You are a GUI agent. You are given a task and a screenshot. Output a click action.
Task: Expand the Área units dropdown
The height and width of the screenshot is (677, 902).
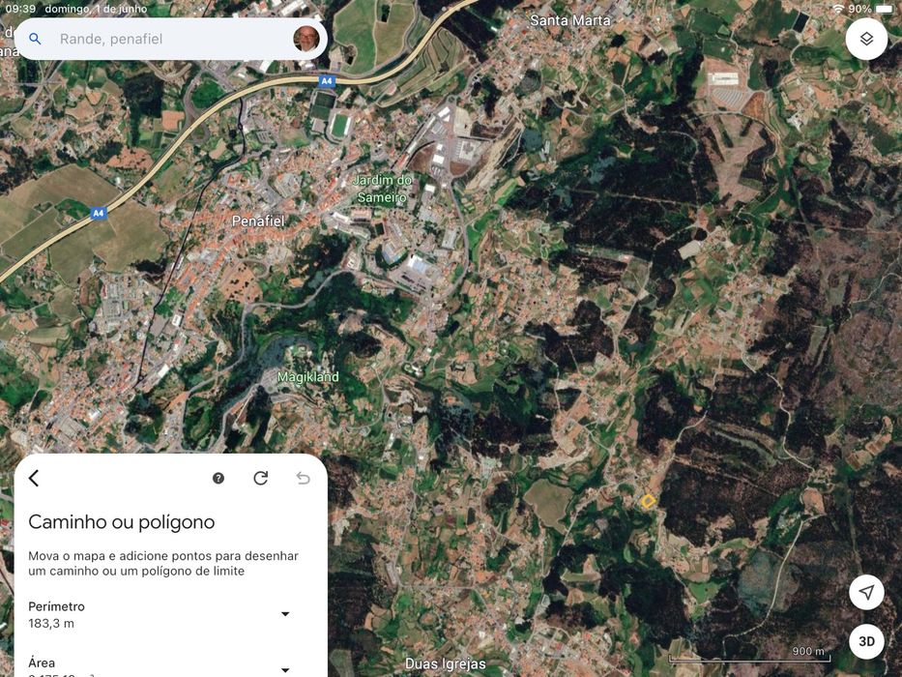coord(285,670)
